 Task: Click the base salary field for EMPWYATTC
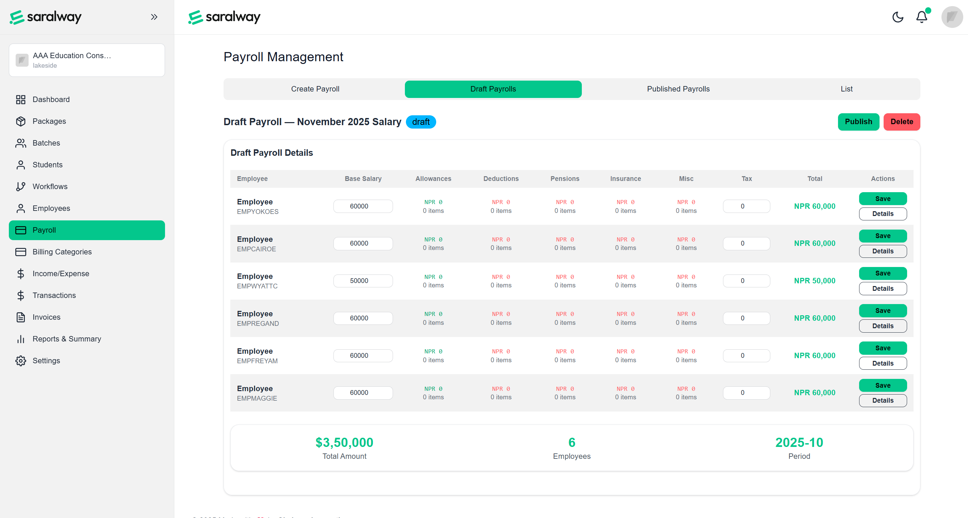363,281
